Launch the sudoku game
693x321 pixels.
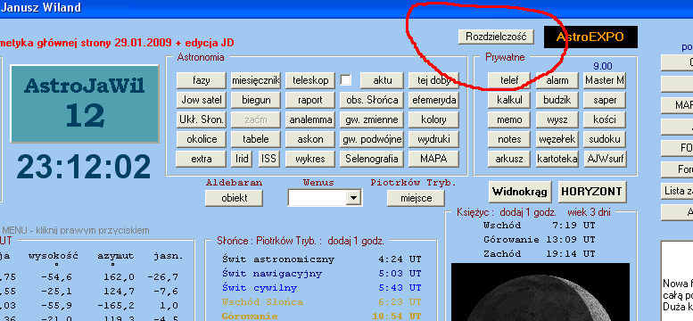coord(605,139)
